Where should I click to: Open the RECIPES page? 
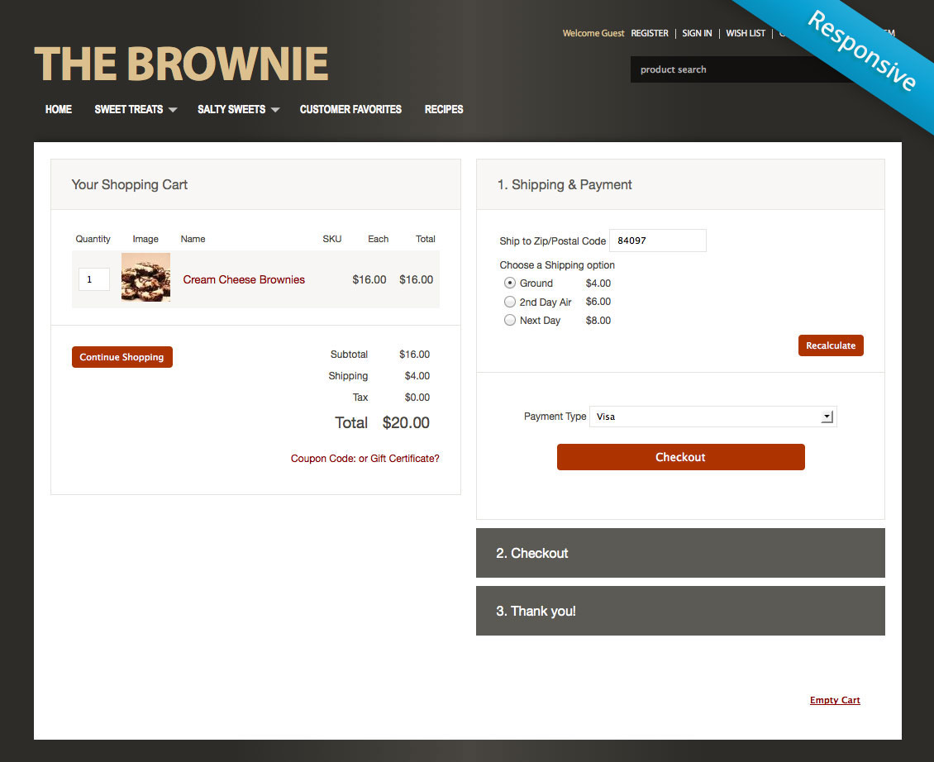click(444, 108)
